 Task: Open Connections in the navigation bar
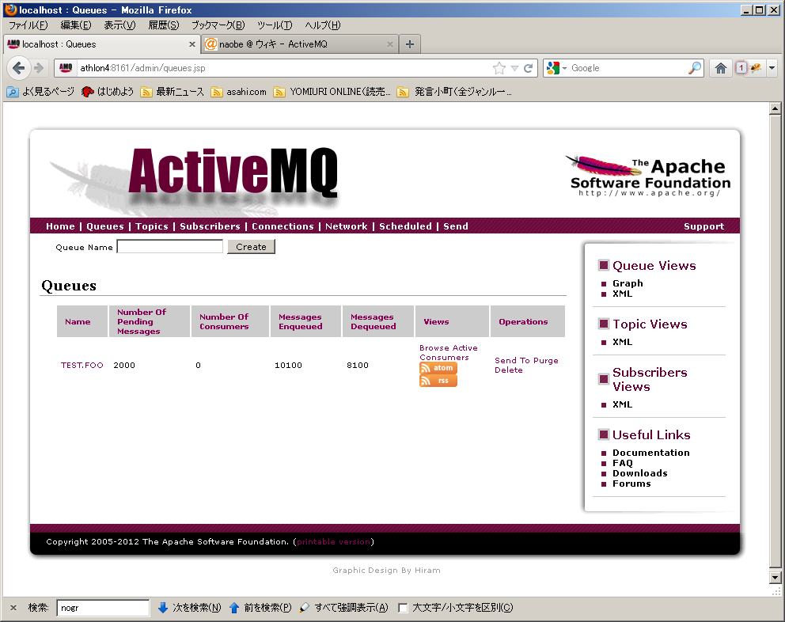[283, 226]
